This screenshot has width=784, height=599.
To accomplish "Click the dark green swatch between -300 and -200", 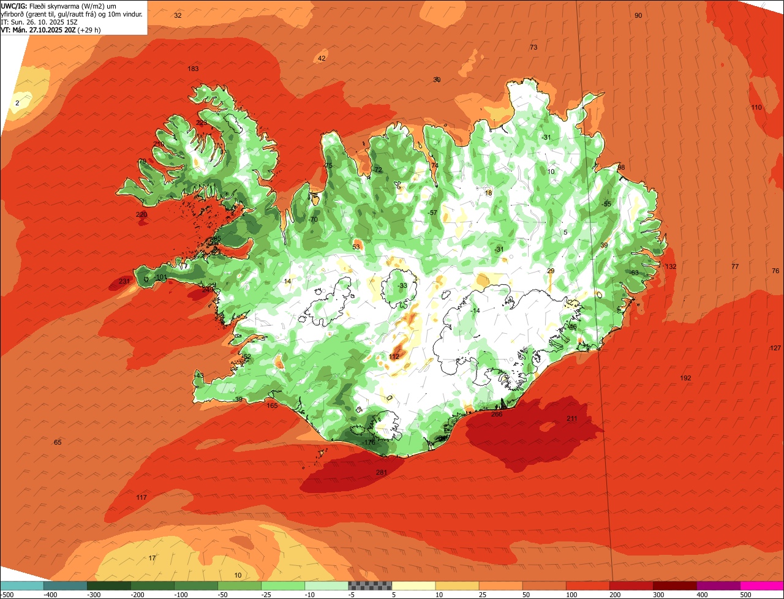I will click(x=108, y=586).
